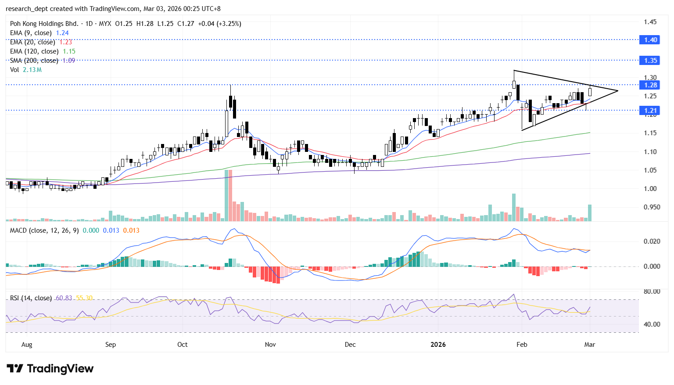Toggle the SMA (200, close) indicator legend
The height and width of the screenshot is (385, 674).
(34, 61)
